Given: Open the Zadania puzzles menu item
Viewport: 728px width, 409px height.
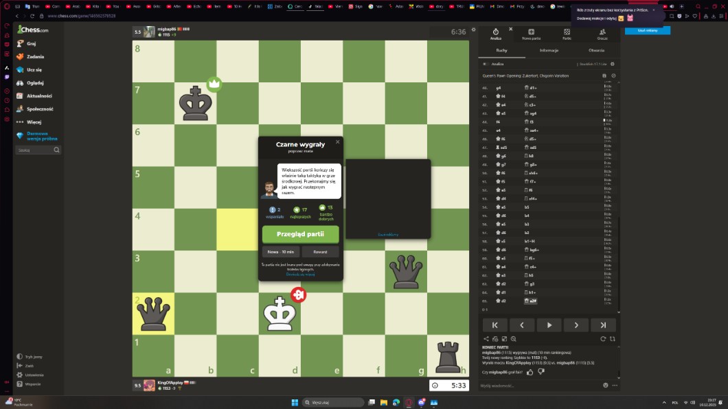Looking at the screenshot, I should click(x=34, y=56).
